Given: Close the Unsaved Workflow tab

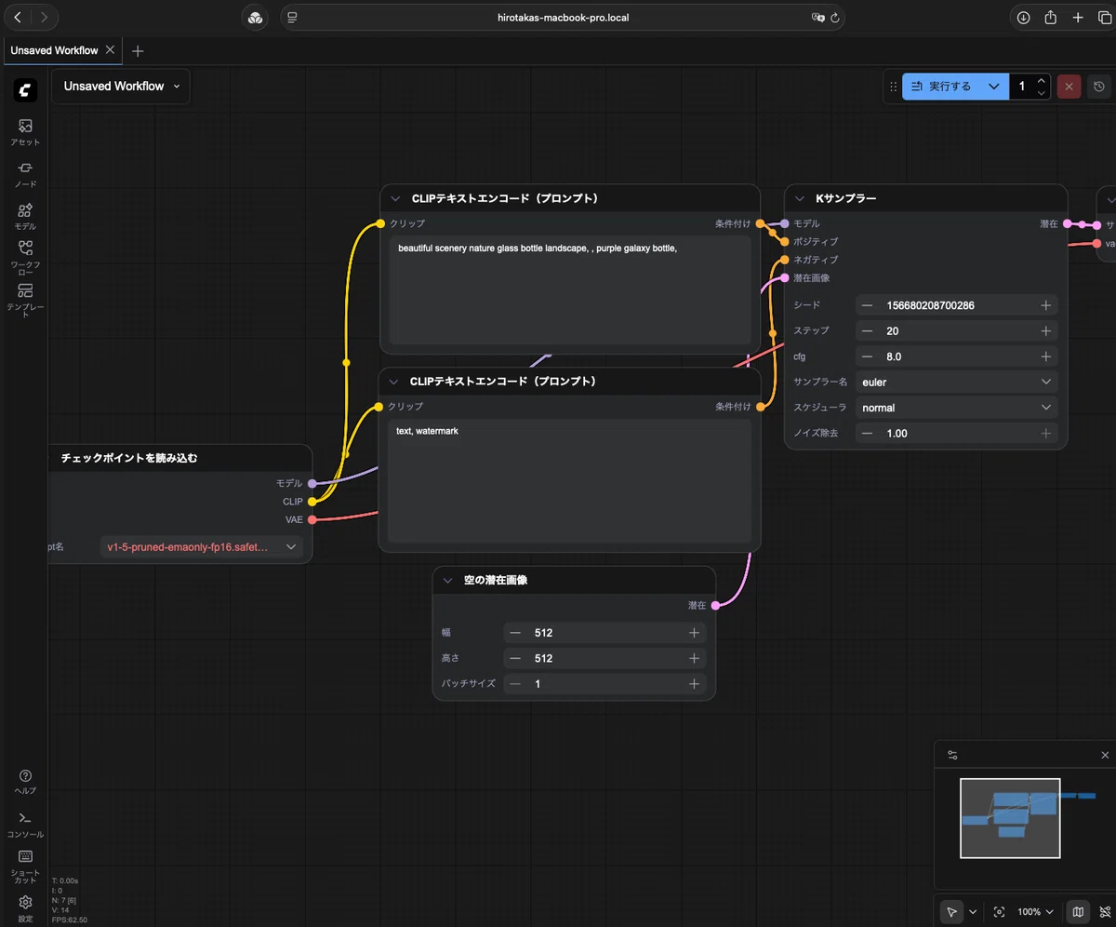Looking at the screenshot, I should click(x=111, y=50).
